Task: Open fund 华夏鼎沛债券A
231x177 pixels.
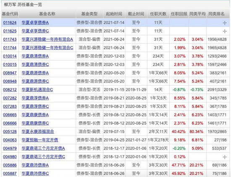Action: (x=35, y=165)
